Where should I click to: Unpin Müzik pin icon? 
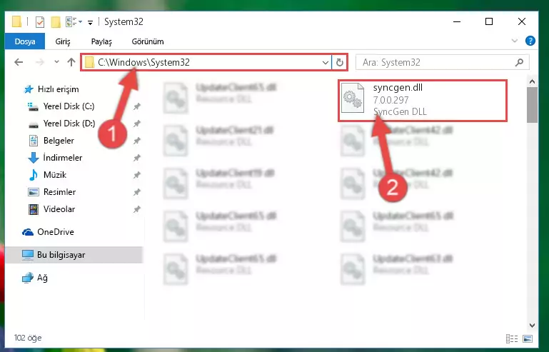coord(136,175)
